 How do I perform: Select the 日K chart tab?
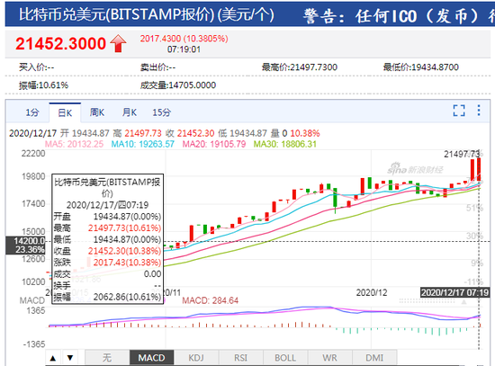65,112
